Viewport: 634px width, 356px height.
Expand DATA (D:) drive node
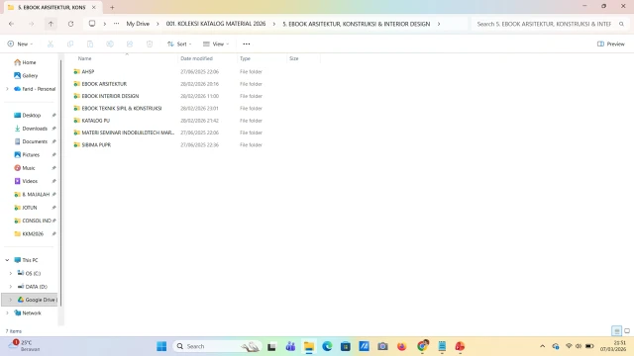click(11, 287)
